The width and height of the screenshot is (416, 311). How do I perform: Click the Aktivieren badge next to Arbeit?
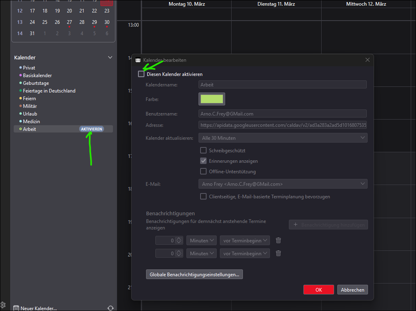pyautogui.click(x=92, y=129)
